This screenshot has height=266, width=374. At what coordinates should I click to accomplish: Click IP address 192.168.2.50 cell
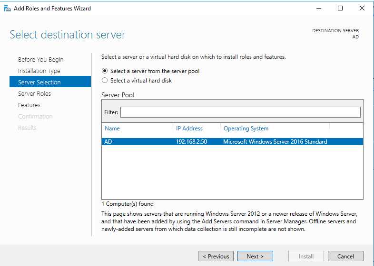(x=191, y=142)
